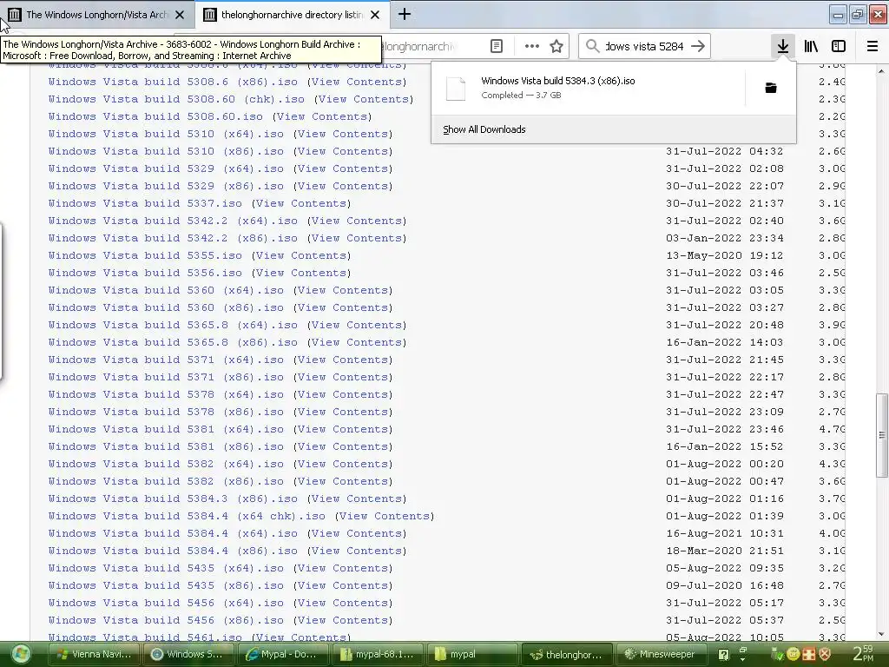The image size is (889, 667).
Task: Focus the search box containing 'dows vista 5284'
Action: pos(644,46)
